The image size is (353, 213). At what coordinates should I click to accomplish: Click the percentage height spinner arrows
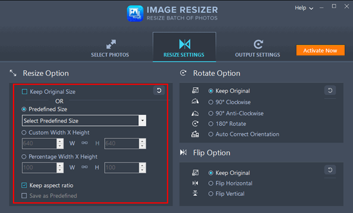pyautogui.click(x=142, y=168)
